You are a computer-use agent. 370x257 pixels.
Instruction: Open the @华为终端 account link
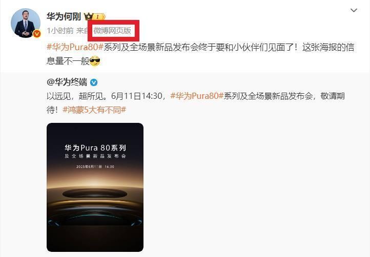point(67,82)
